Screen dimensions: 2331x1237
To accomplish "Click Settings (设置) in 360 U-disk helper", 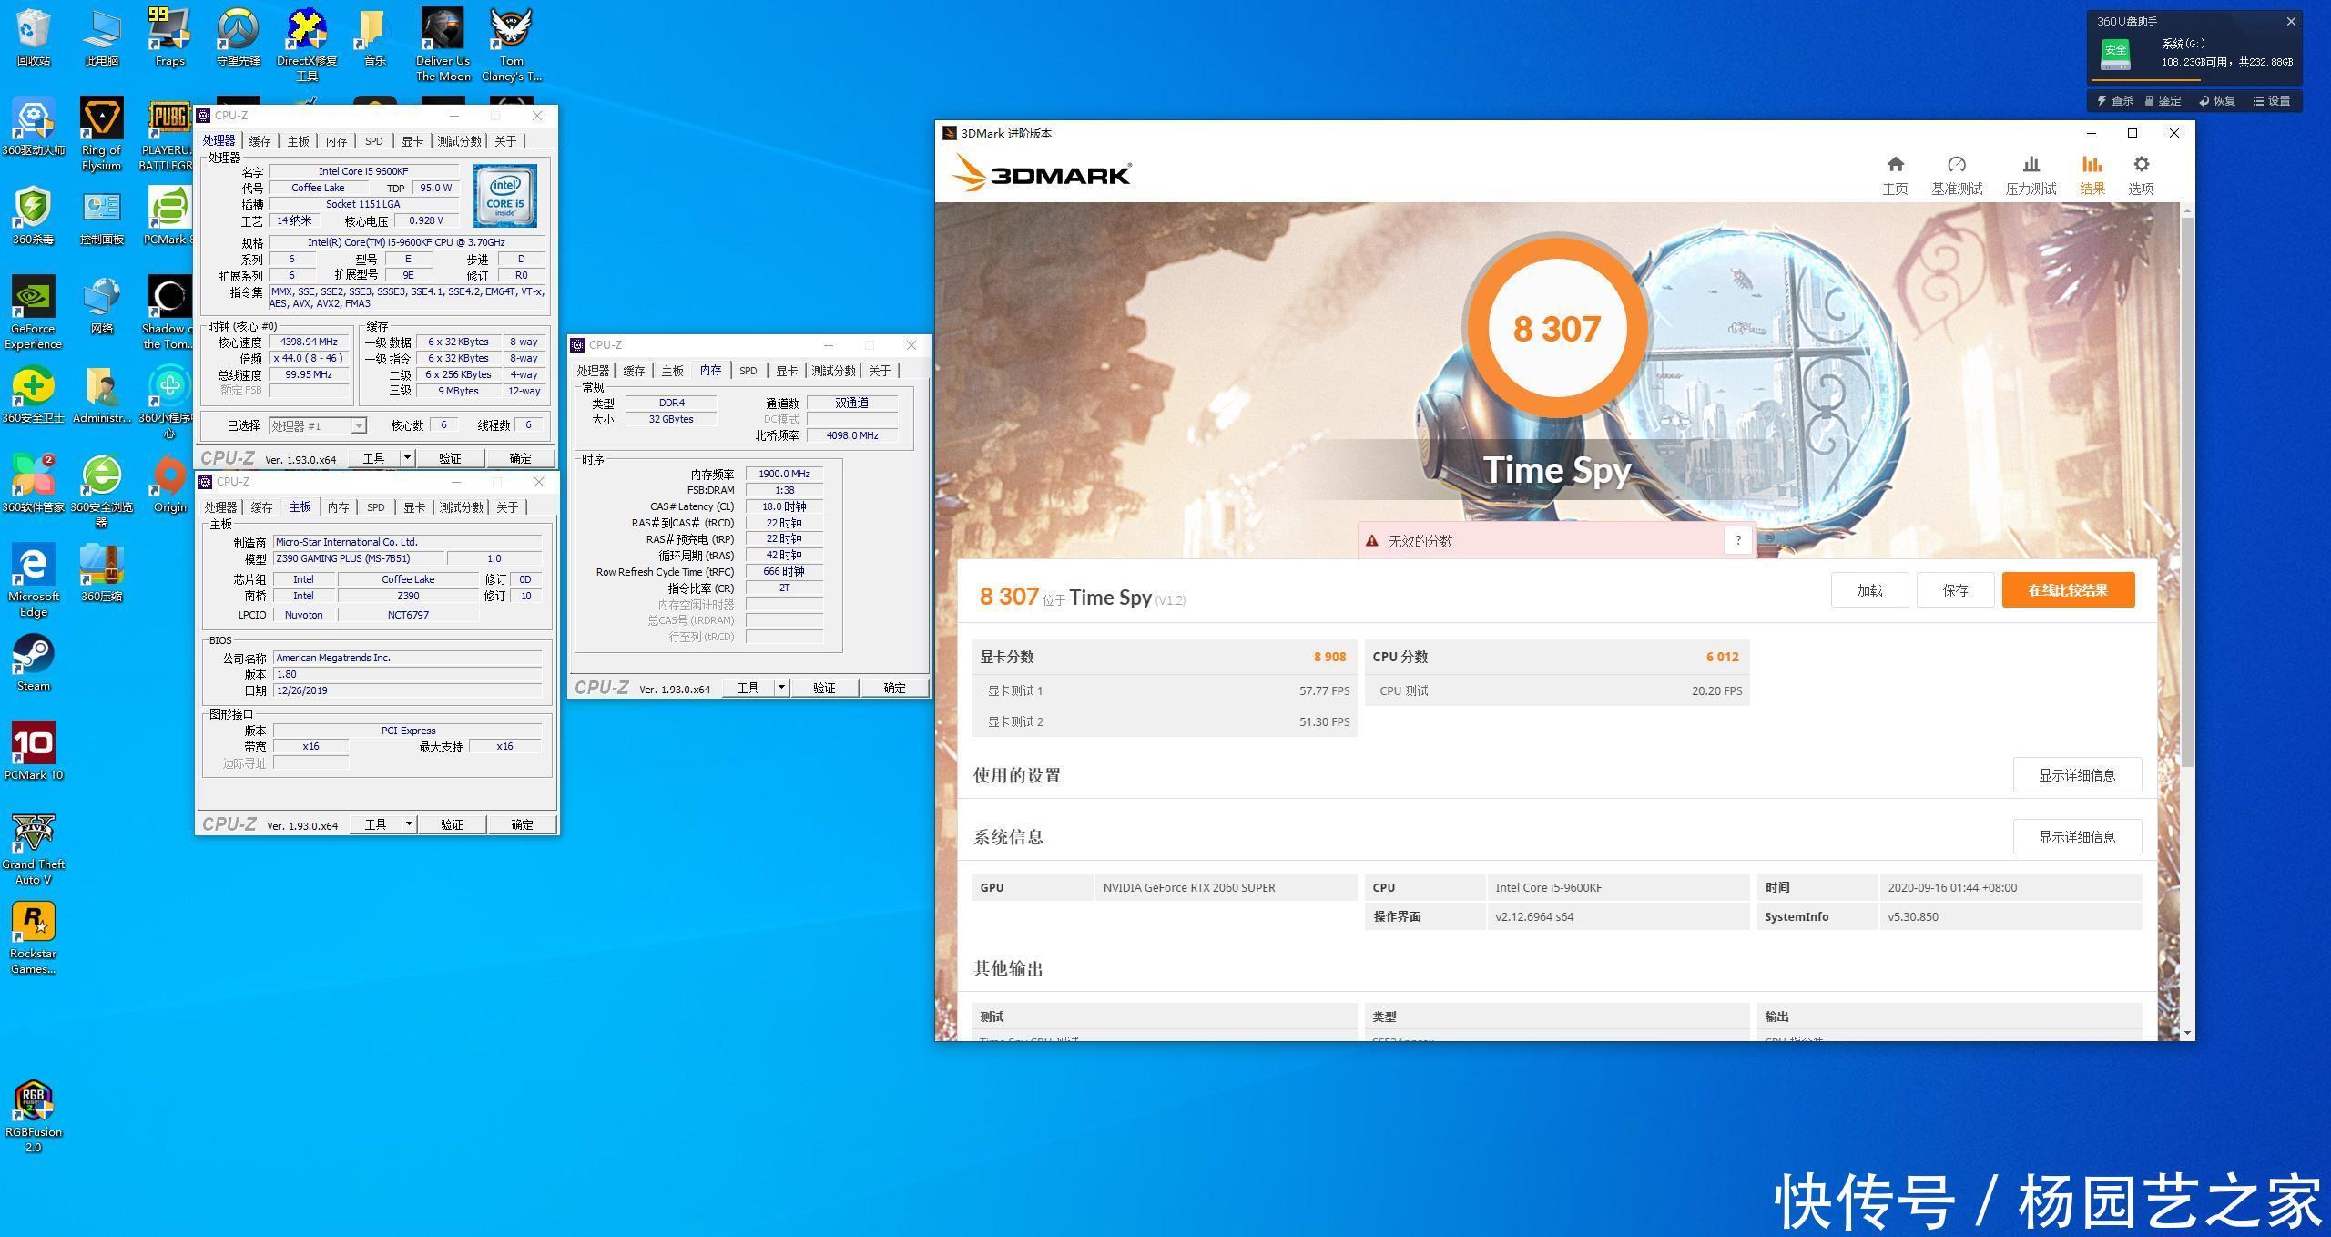I will [x=2272, y=101].
